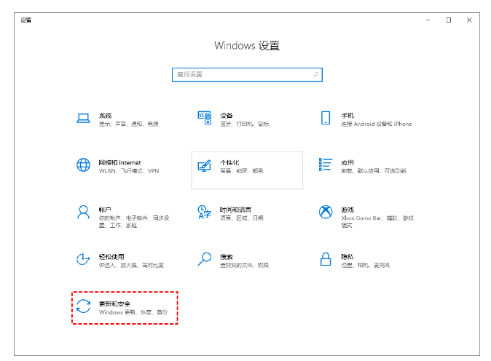Click the 帐户 person icon
Viewport: 491px width, 361px height.
tap(83, 212)
